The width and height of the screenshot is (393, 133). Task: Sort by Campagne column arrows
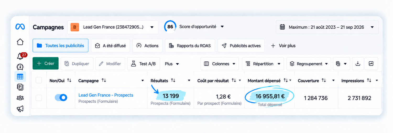pos(104,81)
